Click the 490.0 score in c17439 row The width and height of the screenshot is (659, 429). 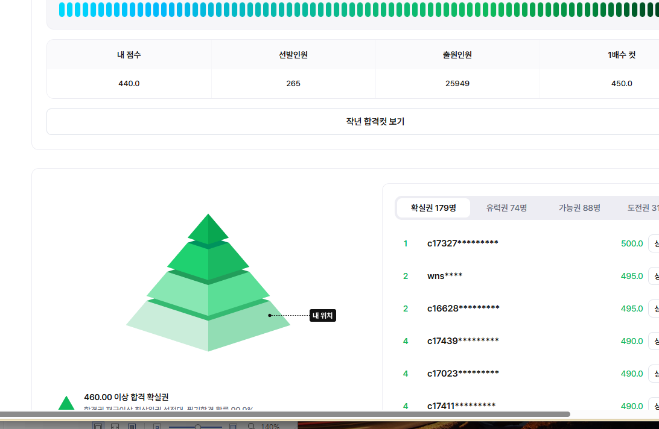(x=632, y=341)
